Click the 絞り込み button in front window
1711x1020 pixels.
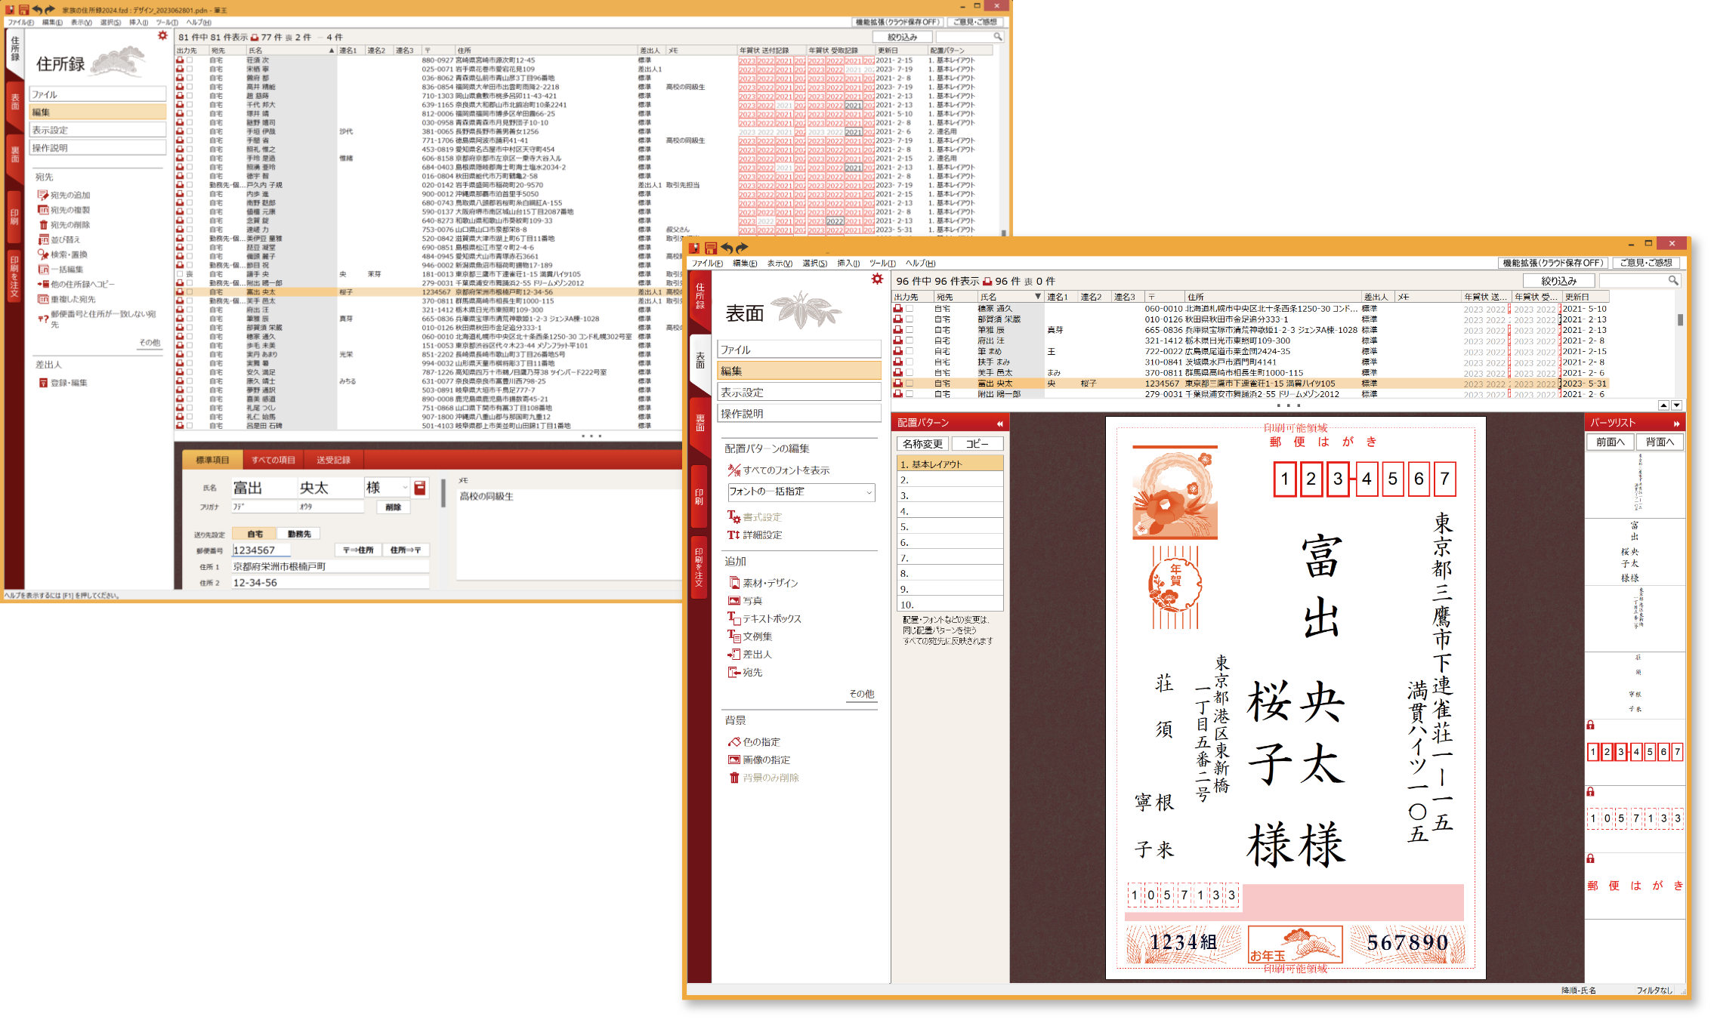[x=1558, y=281]
